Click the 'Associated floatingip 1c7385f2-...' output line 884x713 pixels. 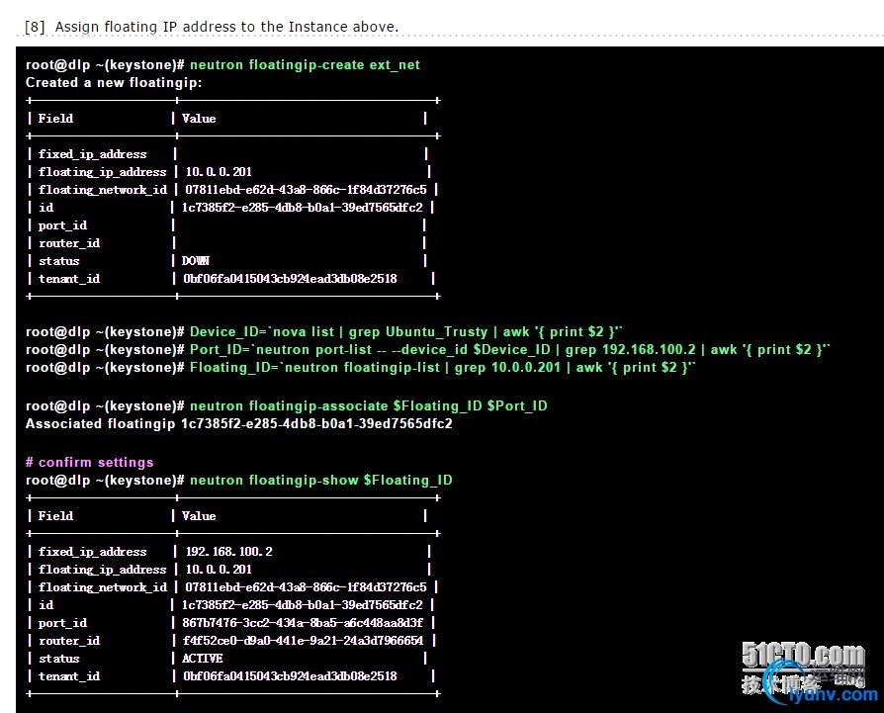238,424
